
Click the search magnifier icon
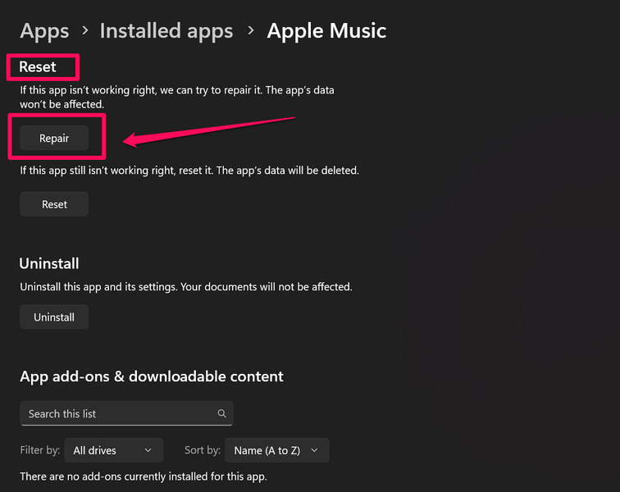coord(221,414)
